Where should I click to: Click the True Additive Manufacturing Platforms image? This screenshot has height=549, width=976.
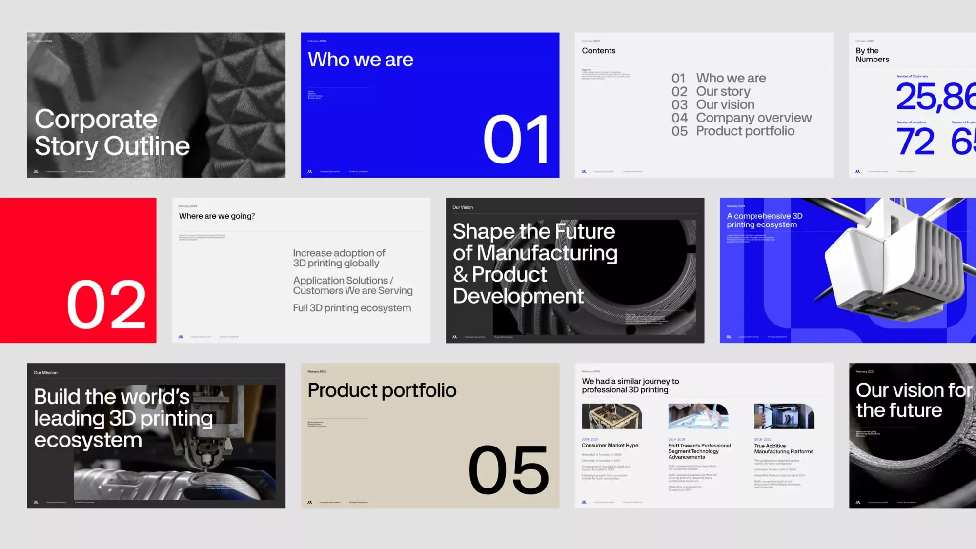784,416
